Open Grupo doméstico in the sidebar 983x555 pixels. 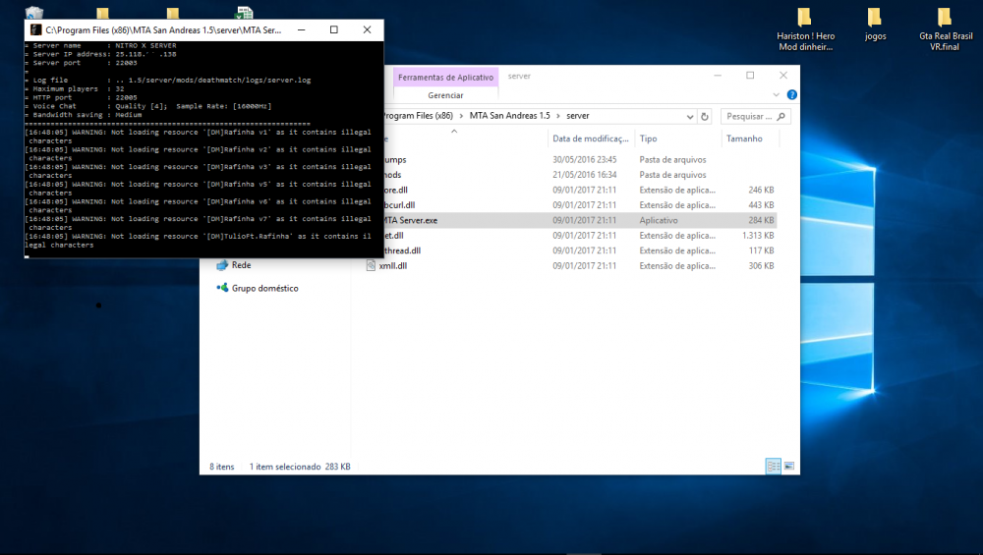(264, 288)
